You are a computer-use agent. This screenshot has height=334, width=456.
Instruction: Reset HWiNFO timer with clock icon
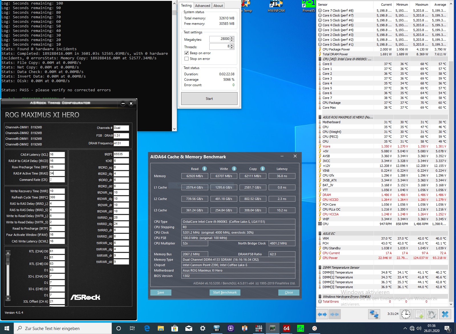[x=406, y=314]
